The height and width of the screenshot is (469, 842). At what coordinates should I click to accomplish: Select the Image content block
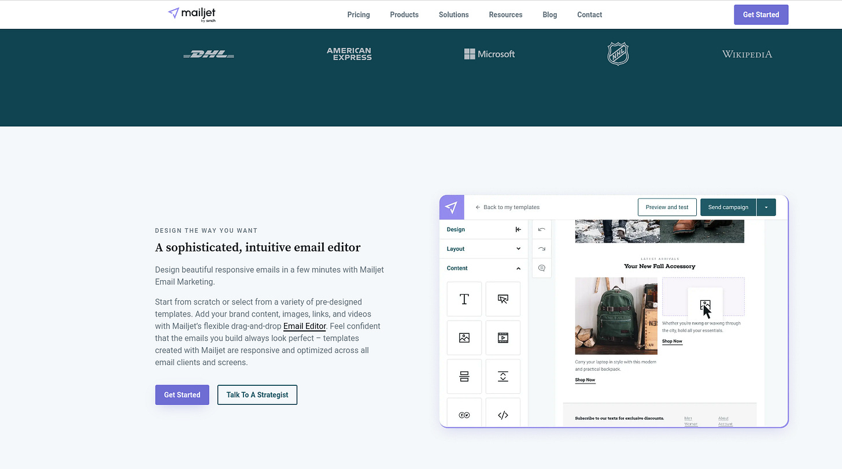[x=464, y=338]
